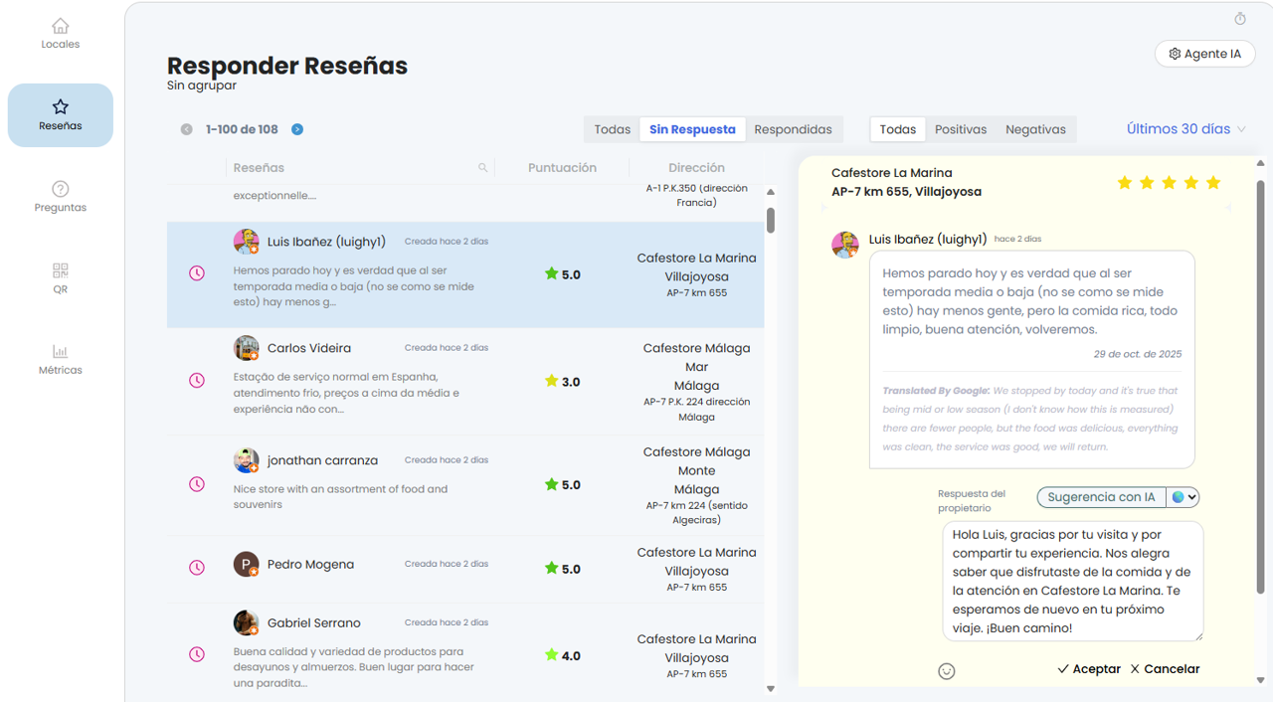
Task: Open the Locales home icon
Action: point(61,27)
